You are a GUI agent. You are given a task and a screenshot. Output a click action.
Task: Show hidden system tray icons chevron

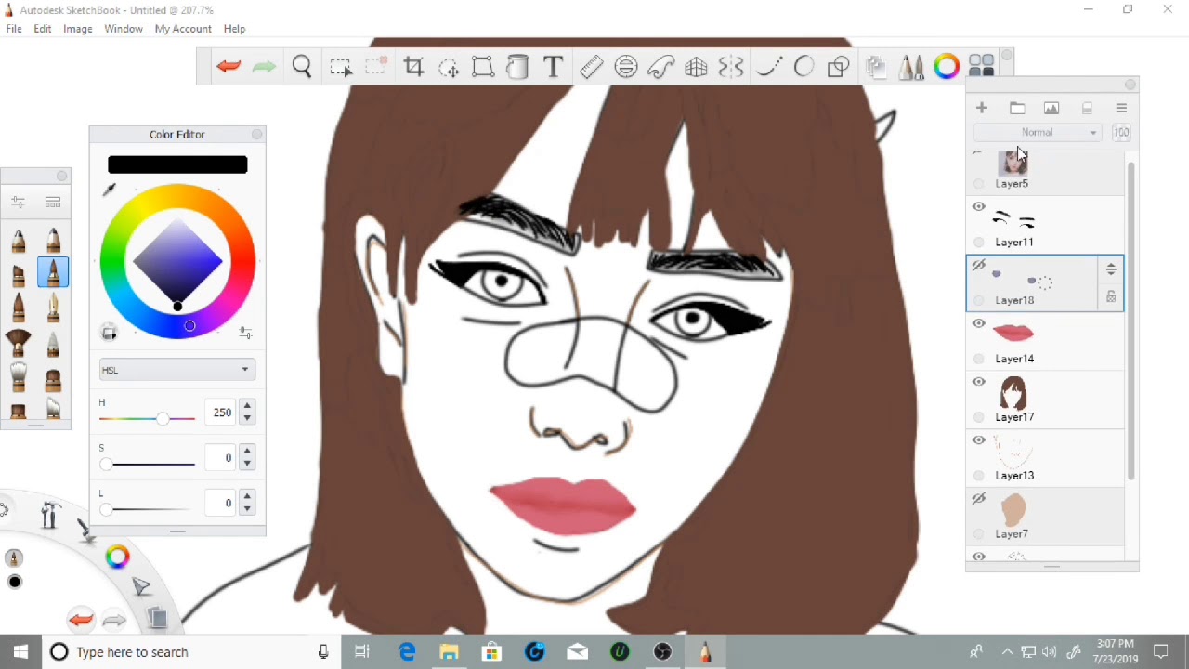(1007, 652)
